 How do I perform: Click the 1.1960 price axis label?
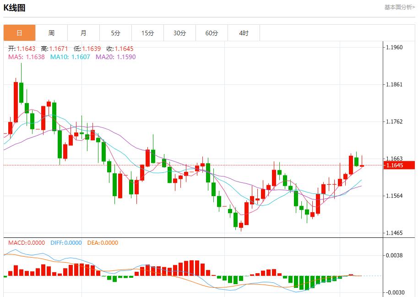coord(394,47)
